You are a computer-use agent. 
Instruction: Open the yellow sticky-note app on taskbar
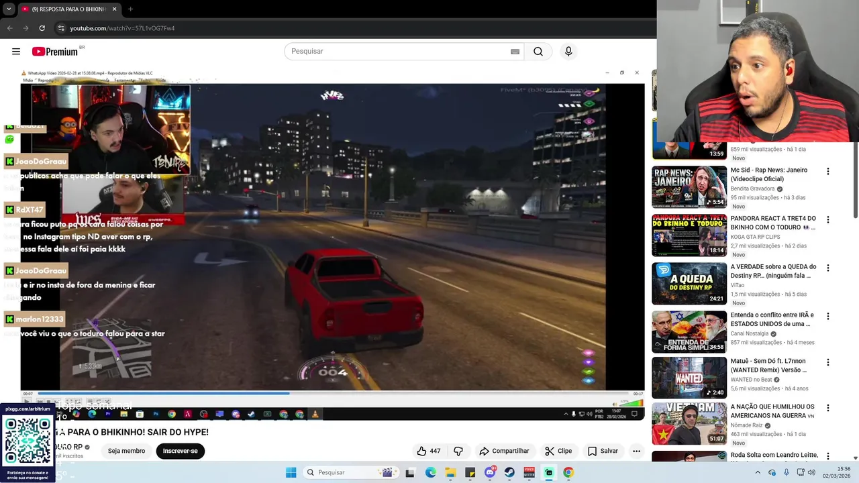[x=470, y=472]
